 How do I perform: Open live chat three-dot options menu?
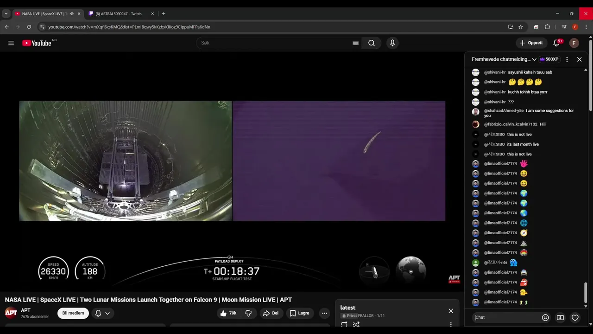click(x=567, y=59)
